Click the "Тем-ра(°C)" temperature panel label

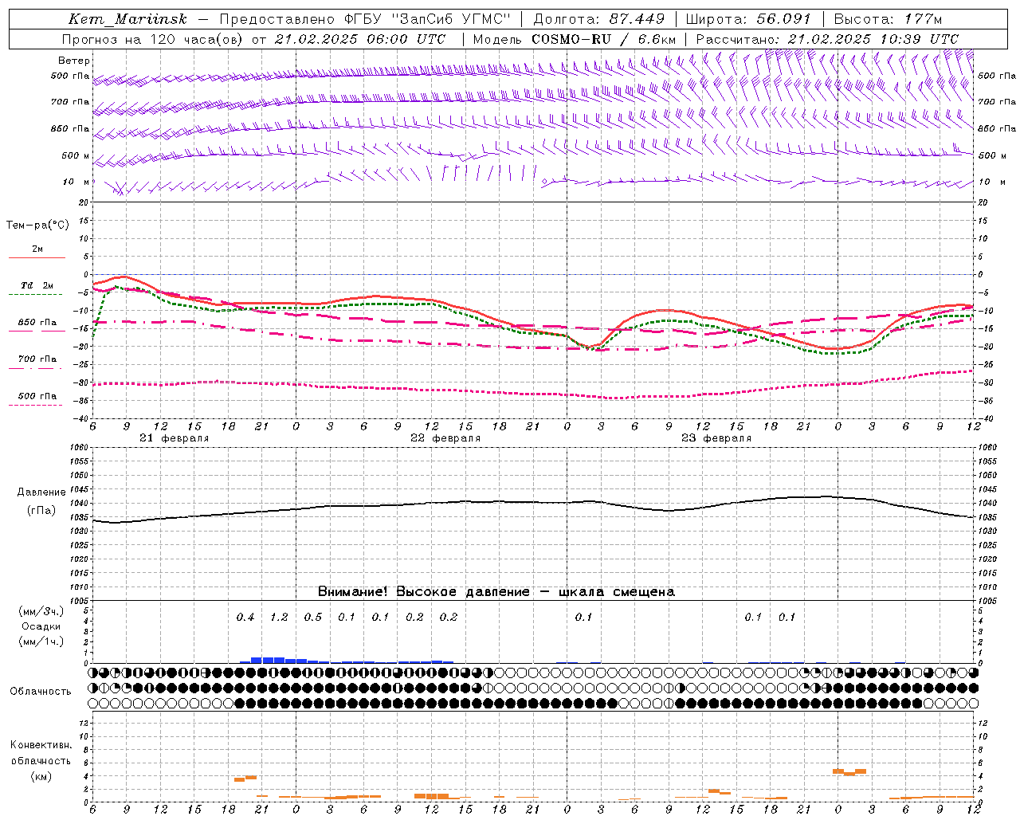37,226
